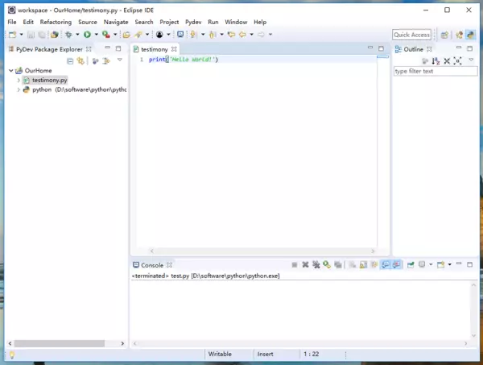The image size is (483, 365).
Task: Open Package Explorer view menu triangle
Action: click(x=120, y=60)
